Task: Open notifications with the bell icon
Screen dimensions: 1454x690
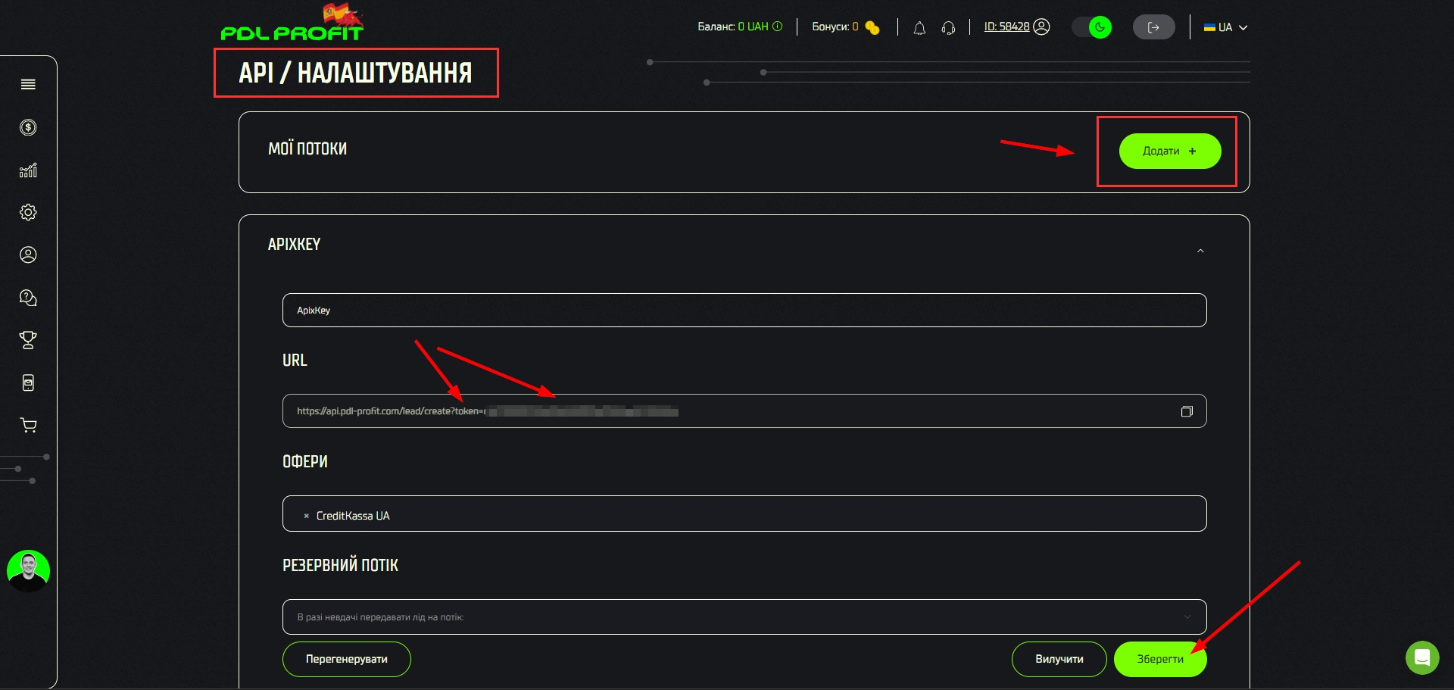Action: click(x=919, y=28)
